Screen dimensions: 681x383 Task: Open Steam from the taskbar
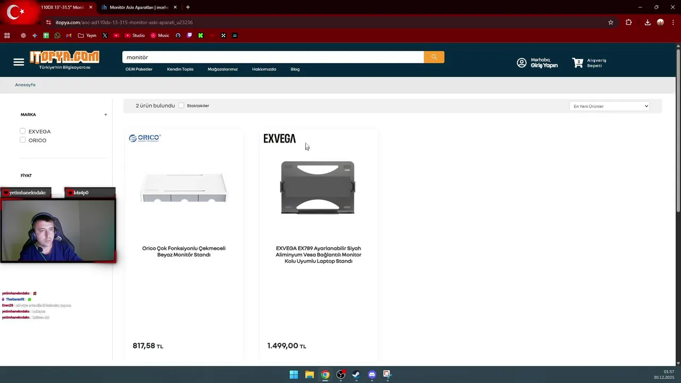tap(356, 374)
